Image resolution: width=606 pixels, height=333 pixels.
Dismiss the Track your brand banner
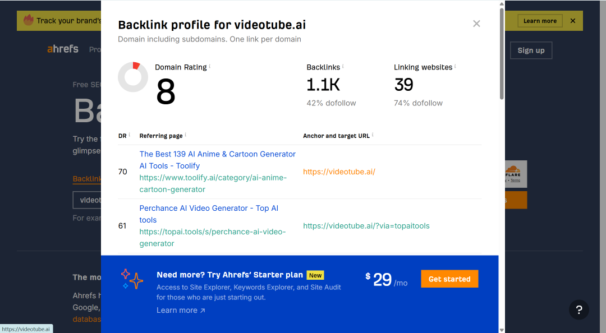pos(573,21)
